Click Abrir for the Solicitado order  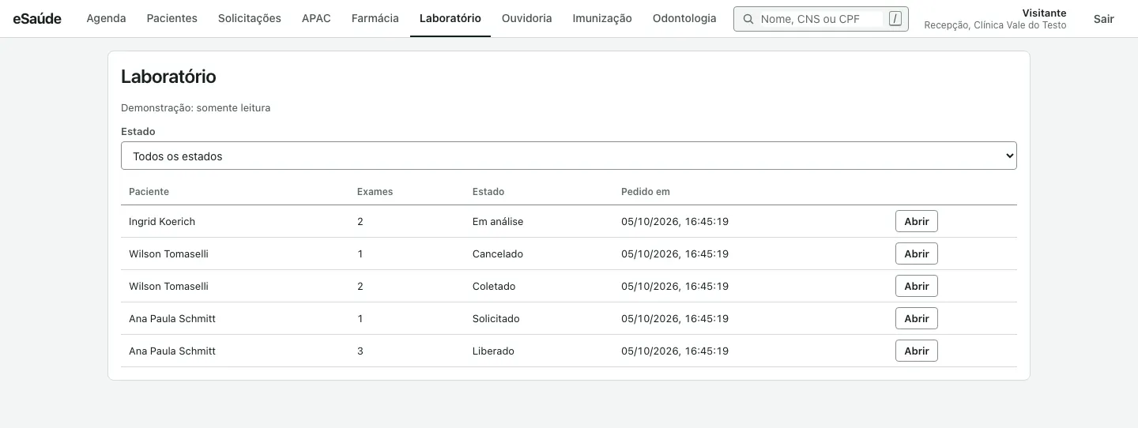(917, 318)
